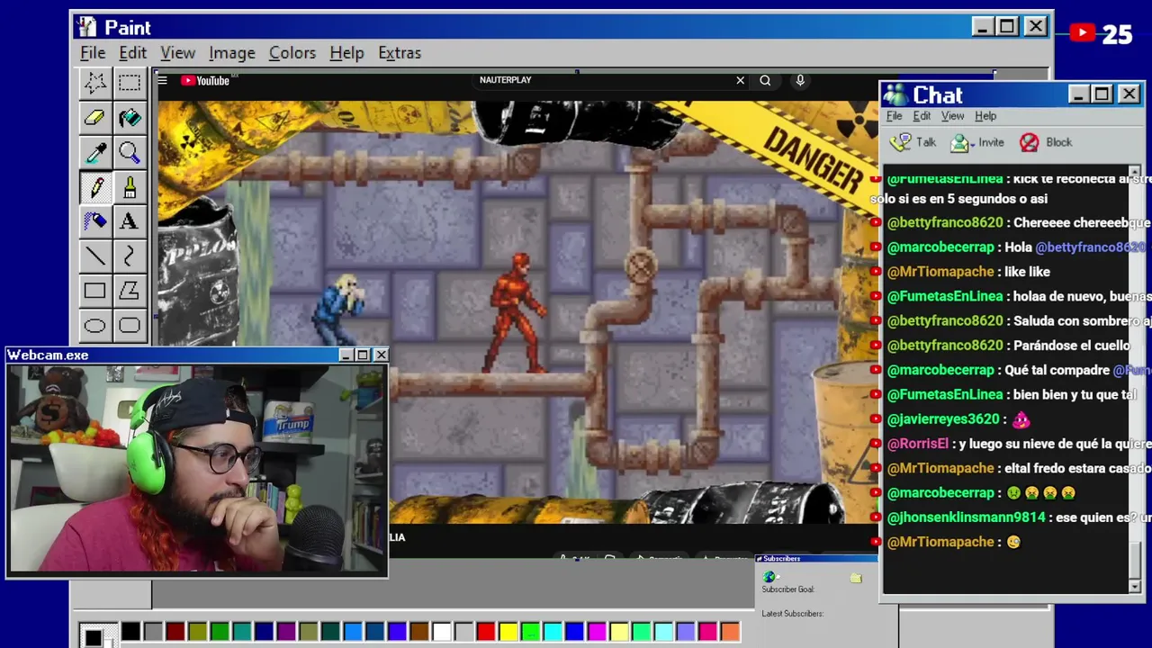Select the Rounded Rectangle tool

(130, 326)
